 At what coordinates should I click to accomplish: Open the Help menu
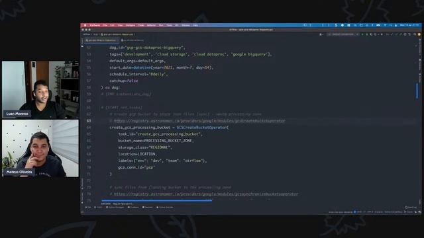point(195,25)
